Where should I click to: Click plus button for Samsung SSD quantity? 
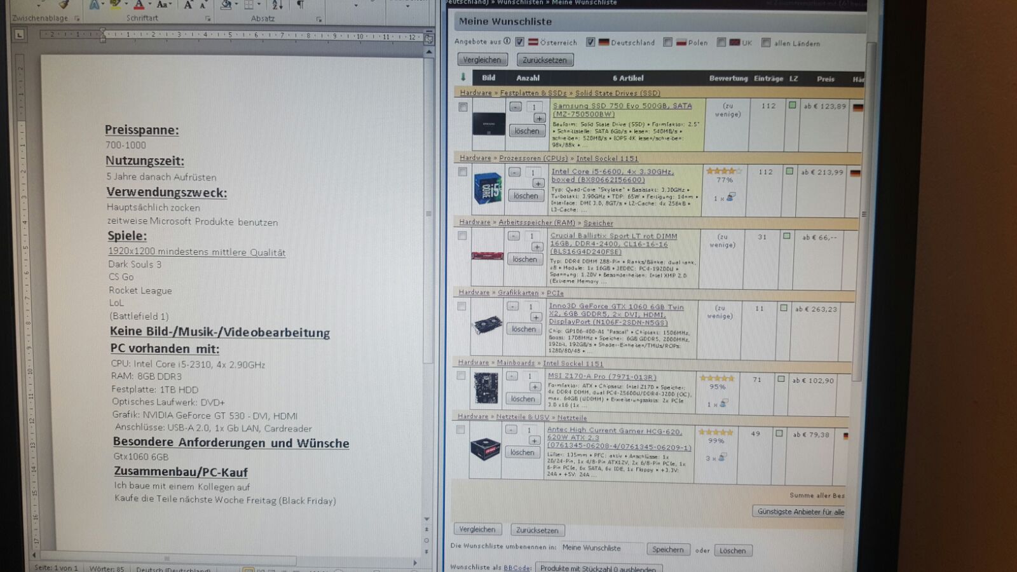(x=539, y=118)
